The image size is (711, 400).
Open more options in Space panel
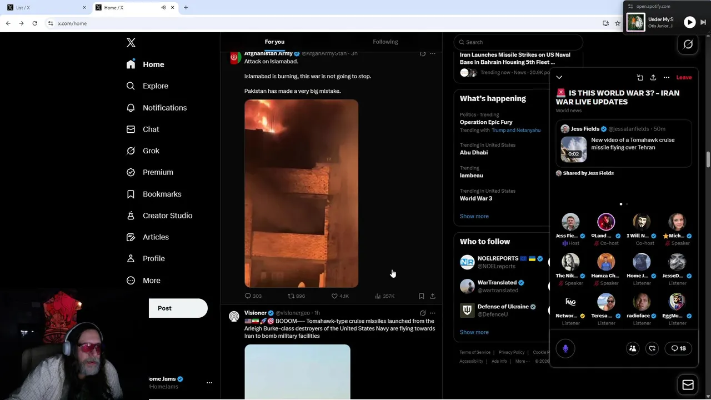pyautogui.click(x=667, y=77)
